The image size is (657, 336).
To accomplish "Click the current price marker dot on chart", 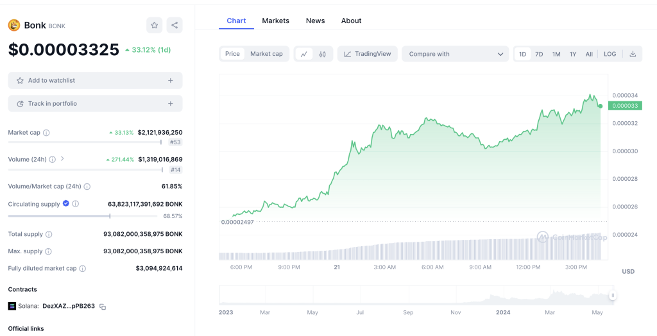I will [601, 106].
